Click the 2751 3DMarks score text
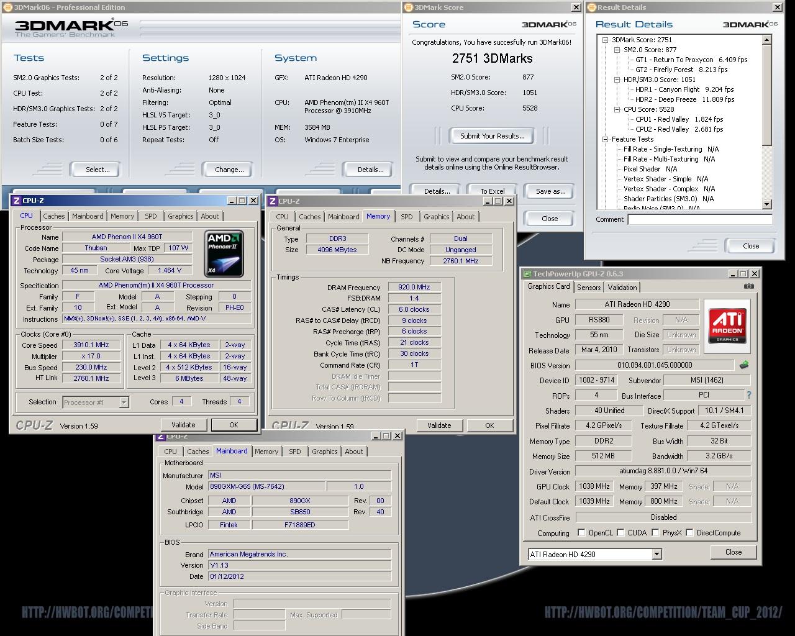This screenshot has height=636, width=795. tap(492, 58)
